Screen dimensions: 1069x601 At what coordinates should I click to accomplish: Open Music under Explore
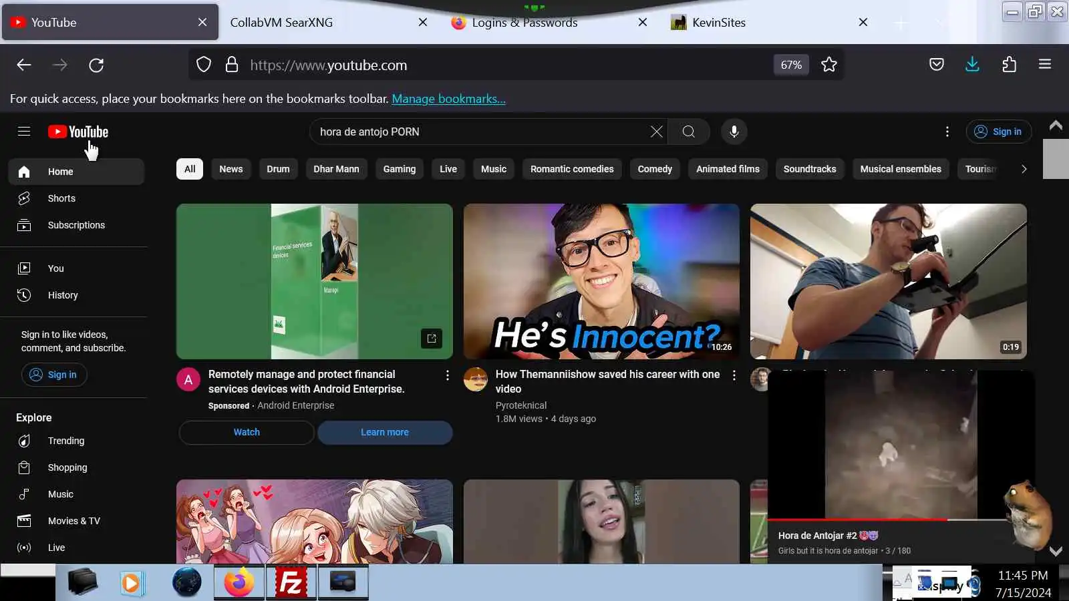point(76,494)
